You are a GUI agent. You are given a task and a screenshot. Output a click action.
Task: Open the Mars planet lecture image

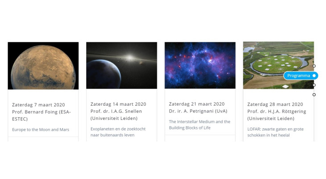pos(43,66)
